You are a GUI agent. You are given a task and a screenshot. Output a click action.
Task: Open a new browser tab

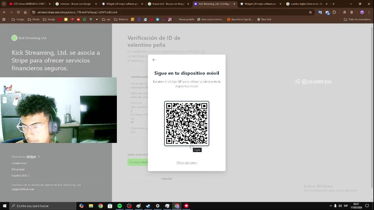(x=333, y=4)
